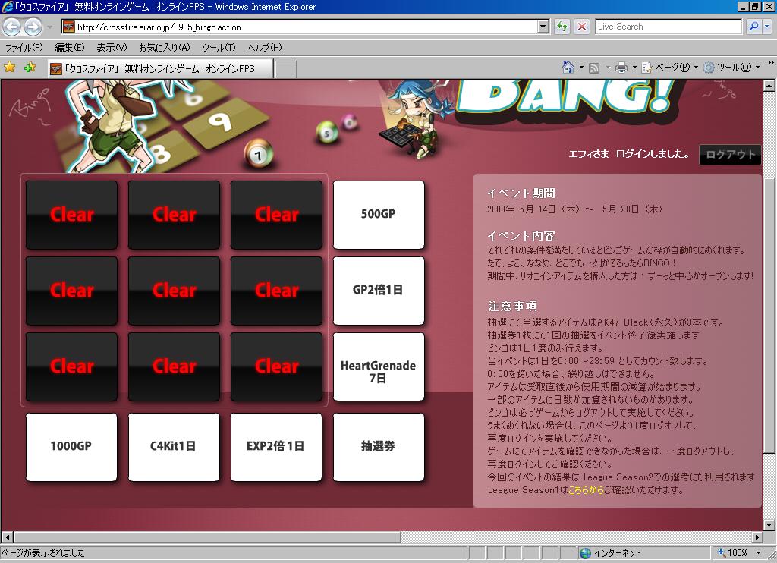
Task: Open Favorites Center star icon
Action: pyautogui.click(x=9, y=67)
